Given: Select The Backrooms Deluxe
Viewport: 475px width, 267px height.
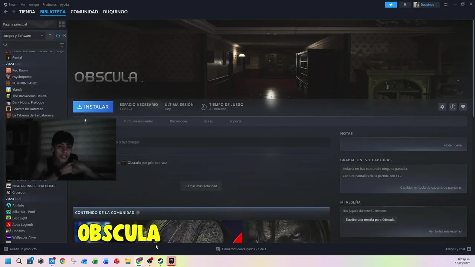Looking at the screenshot, I should click(29, 96).
